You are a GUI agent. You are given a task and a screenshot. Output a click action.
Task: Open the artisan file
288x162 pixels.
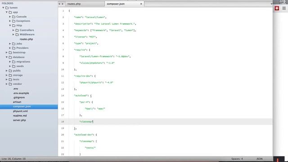coord(17,102)
